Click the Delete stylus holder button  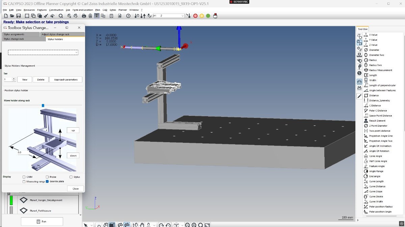tap(40, 79)
